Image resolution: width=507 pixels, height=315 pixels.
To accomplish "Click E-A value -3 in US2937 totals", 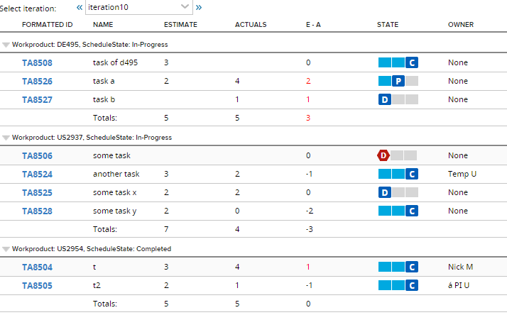I will 309,229.
